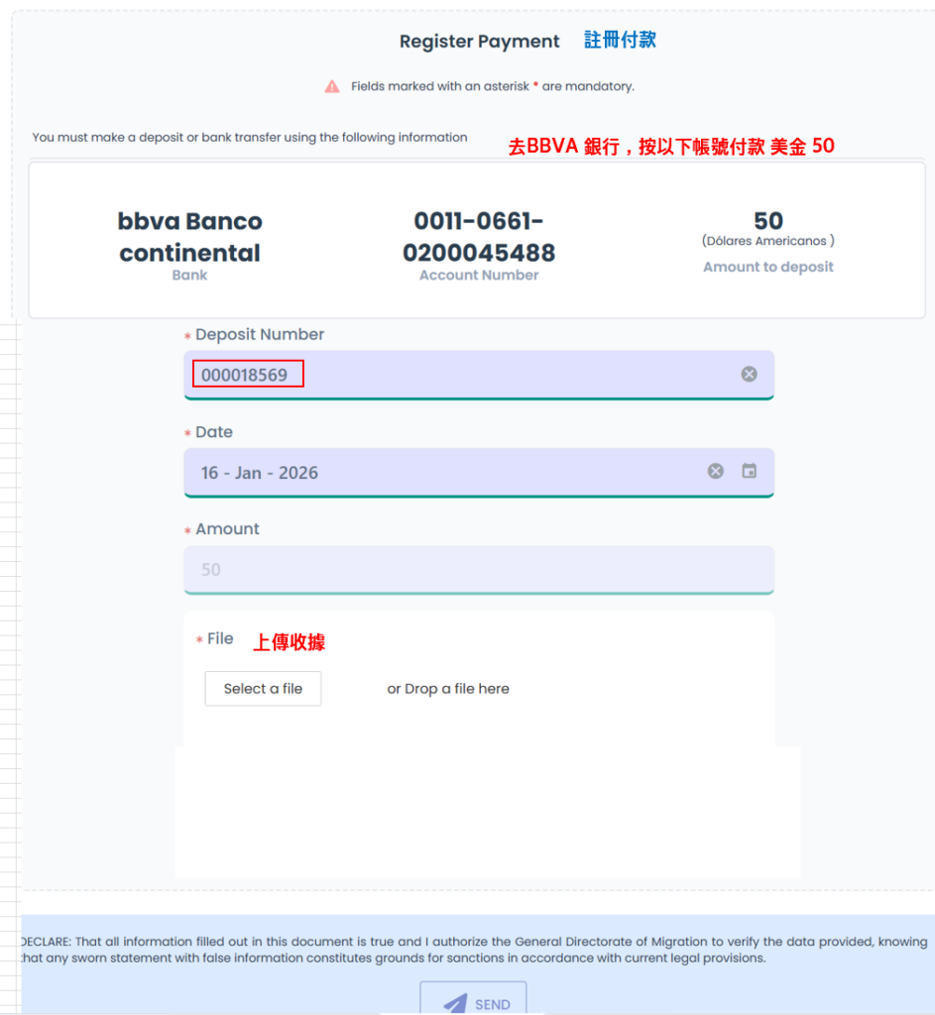935x1015 pixels.
Task: Click the warning triangle icon
Action: (x=332, y=86)
